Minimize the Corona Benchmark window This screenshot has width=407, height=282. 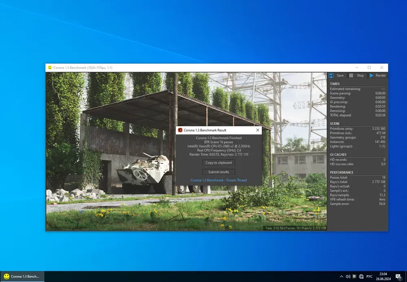coord(357,68)
